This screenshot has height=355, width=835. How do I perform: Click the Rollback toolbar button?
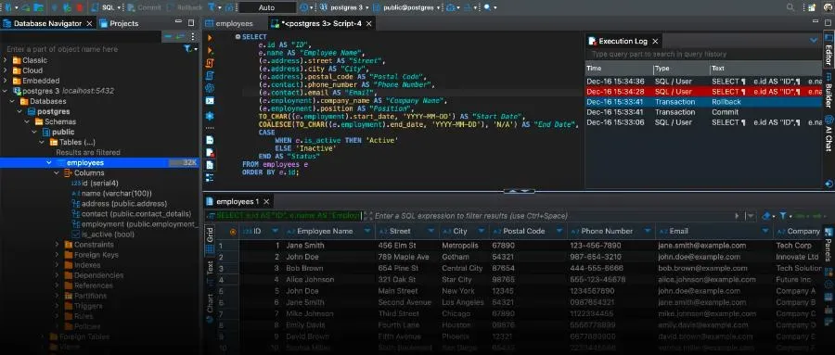pyautogui.click(x=185, y=8)
